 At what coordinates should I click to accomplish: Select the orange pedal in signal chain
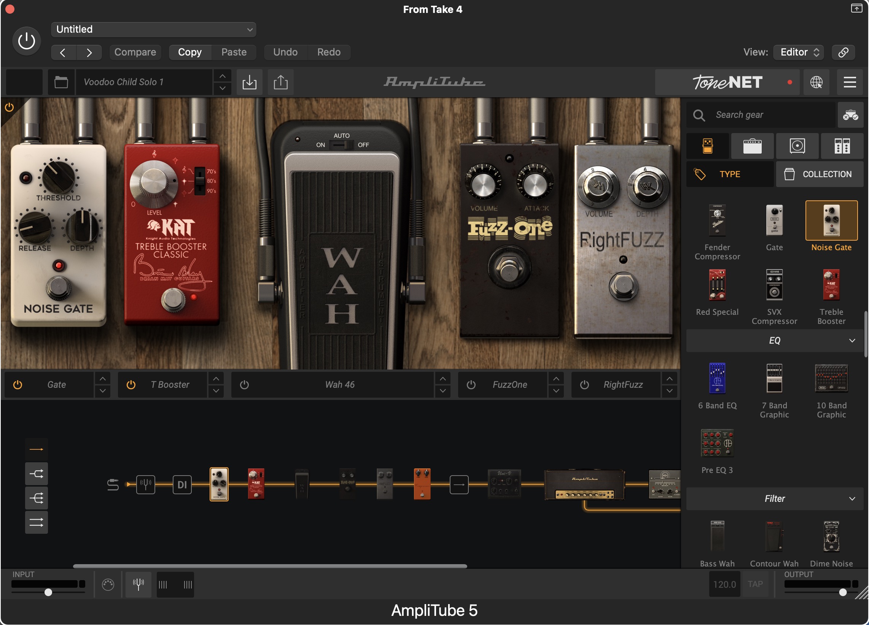coord(422,484)
